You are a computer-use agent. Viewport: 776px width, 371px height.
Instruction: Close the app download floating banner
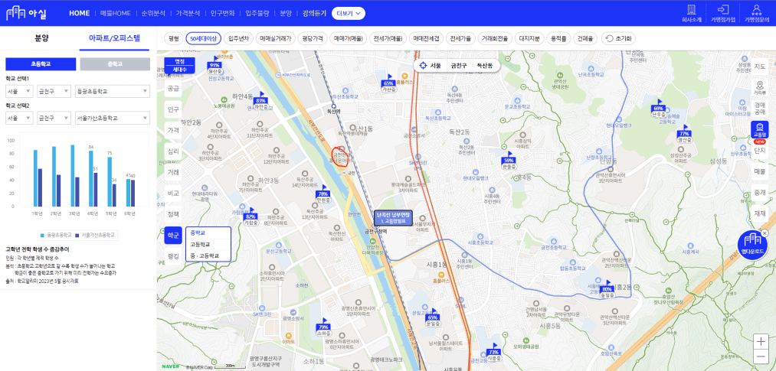click(x=765, y=233)
